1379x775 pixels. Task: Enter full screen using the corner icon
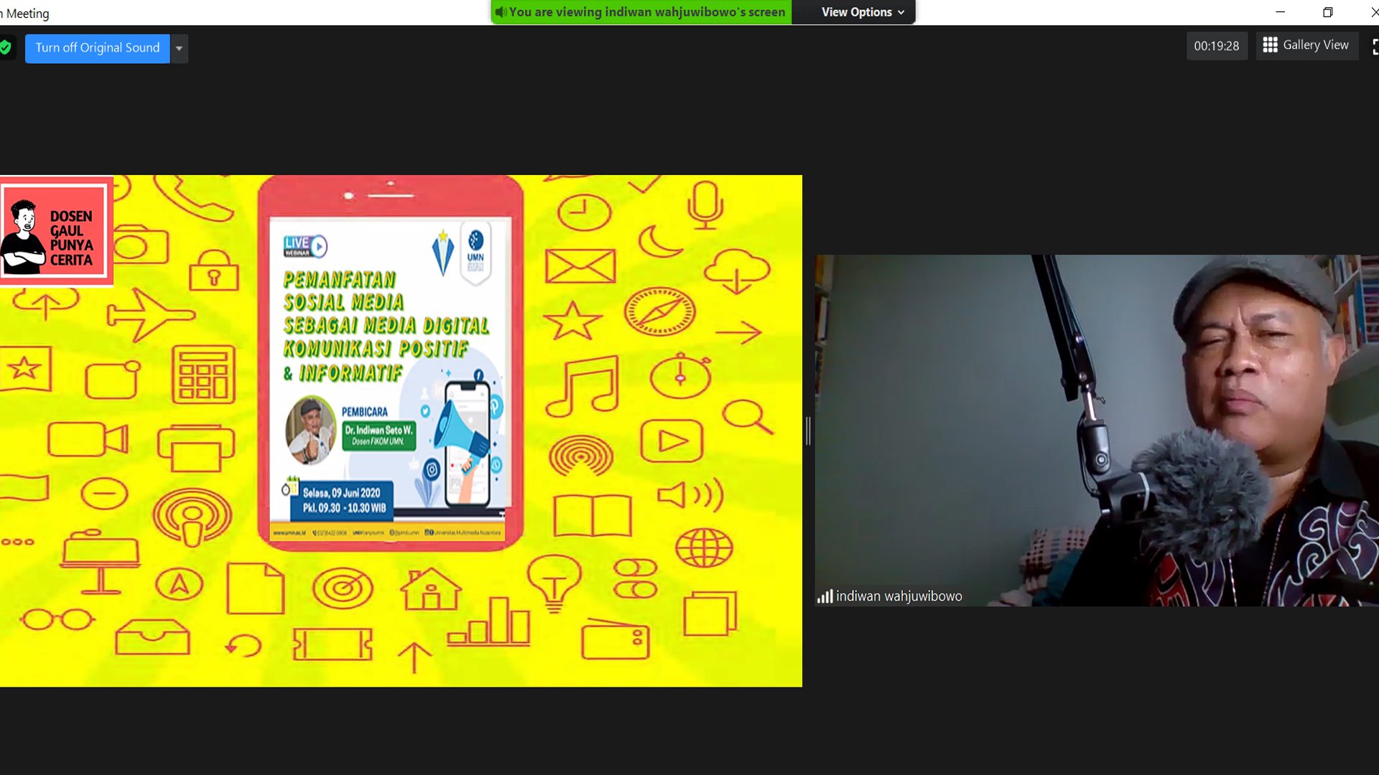pos(1374,47)
